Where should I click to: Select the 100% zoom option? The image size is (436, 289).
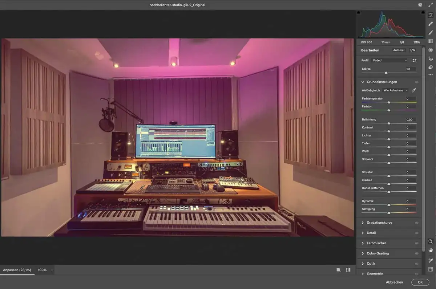click(x=42, y=270)
